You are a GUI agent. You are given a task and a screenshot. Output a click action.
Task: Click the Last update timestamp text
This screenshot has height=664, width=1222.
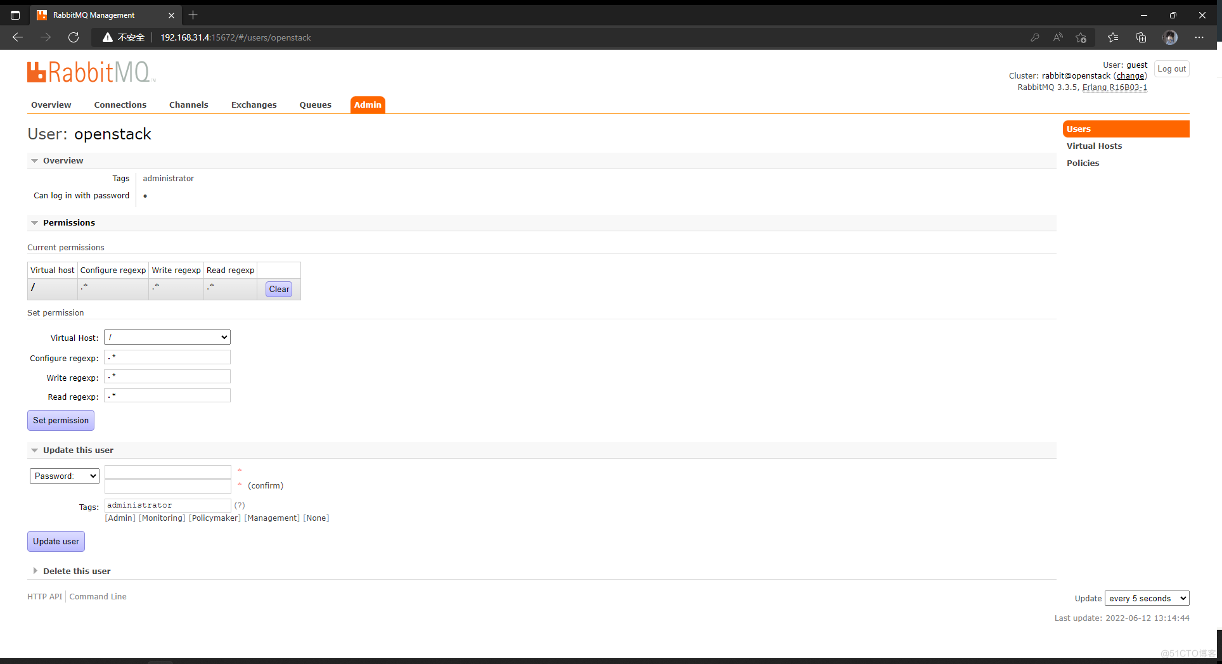click(x=1122, y=618)
